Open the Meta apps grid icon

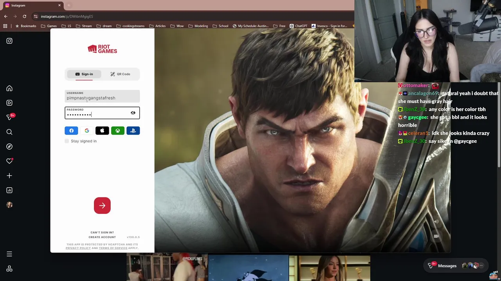pyautogui.click(x=9, y=269)
